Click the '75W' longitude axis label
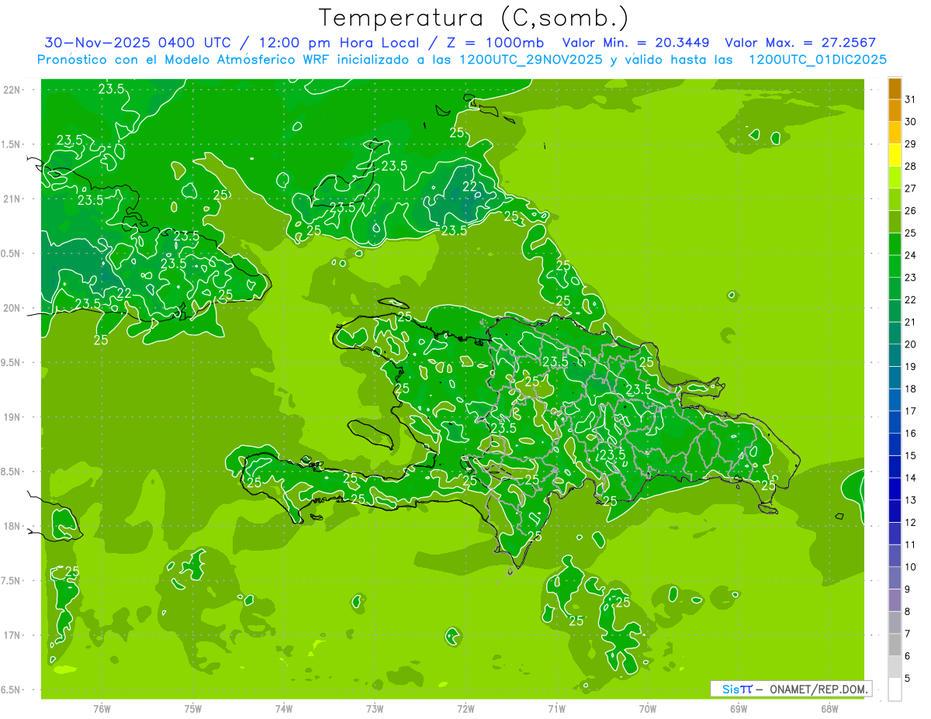Image resolution: width=931 pixels, height=719 pixels. coord(193,709)
